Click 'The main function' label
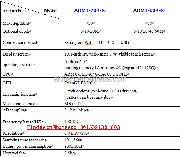180x157 pixels. (x=19, y=94)
